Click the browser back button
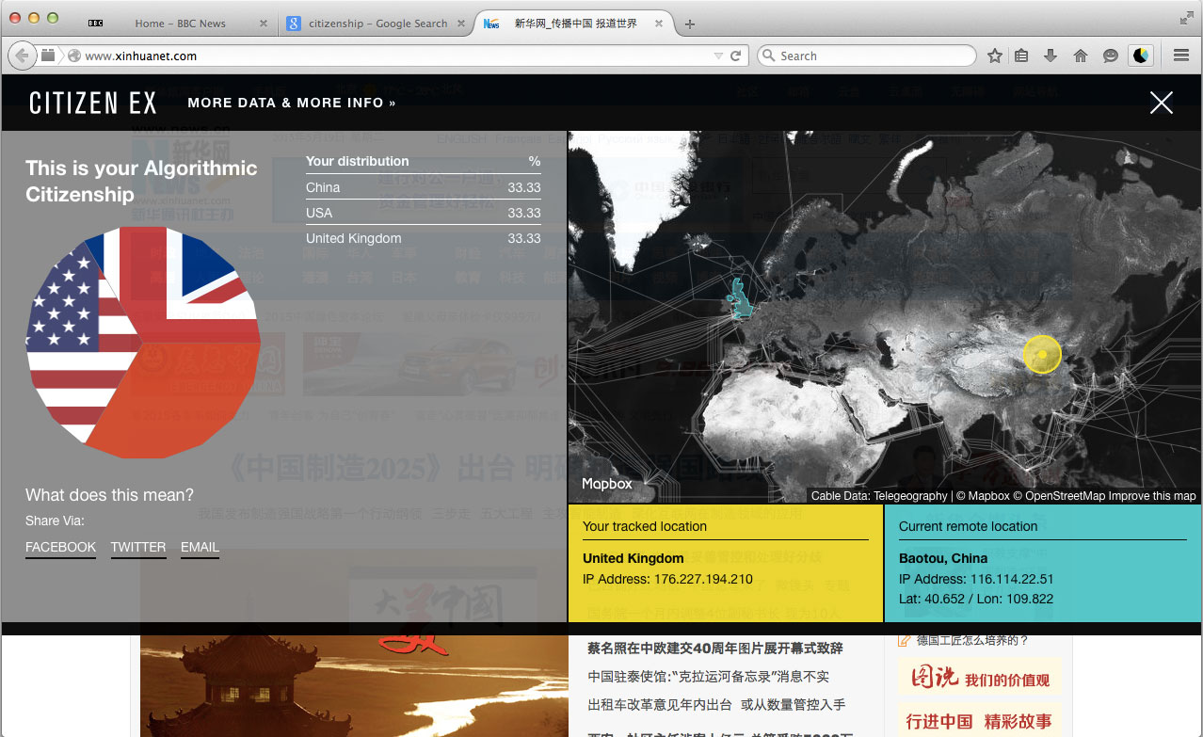 (x=22, y=56)
